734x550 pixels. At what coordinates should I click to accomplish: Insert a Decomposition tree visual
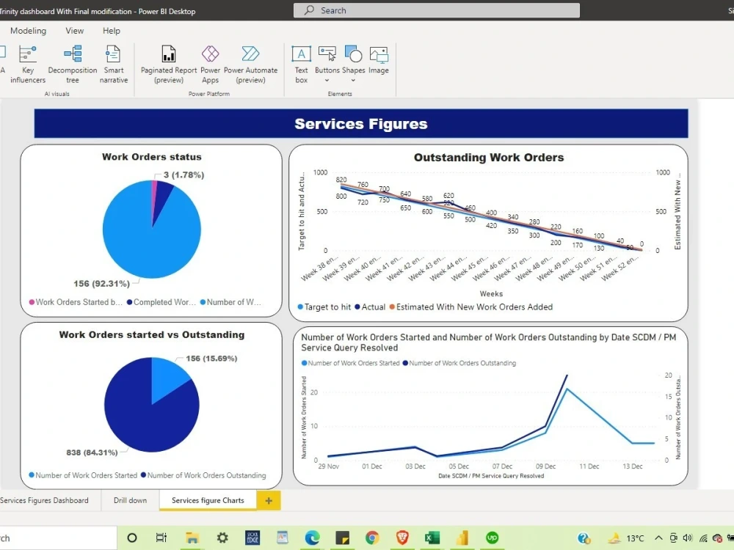tap(73, 65)
